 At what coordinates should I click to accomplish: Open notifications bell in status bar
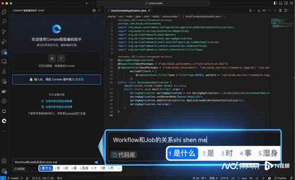point(291,178)
